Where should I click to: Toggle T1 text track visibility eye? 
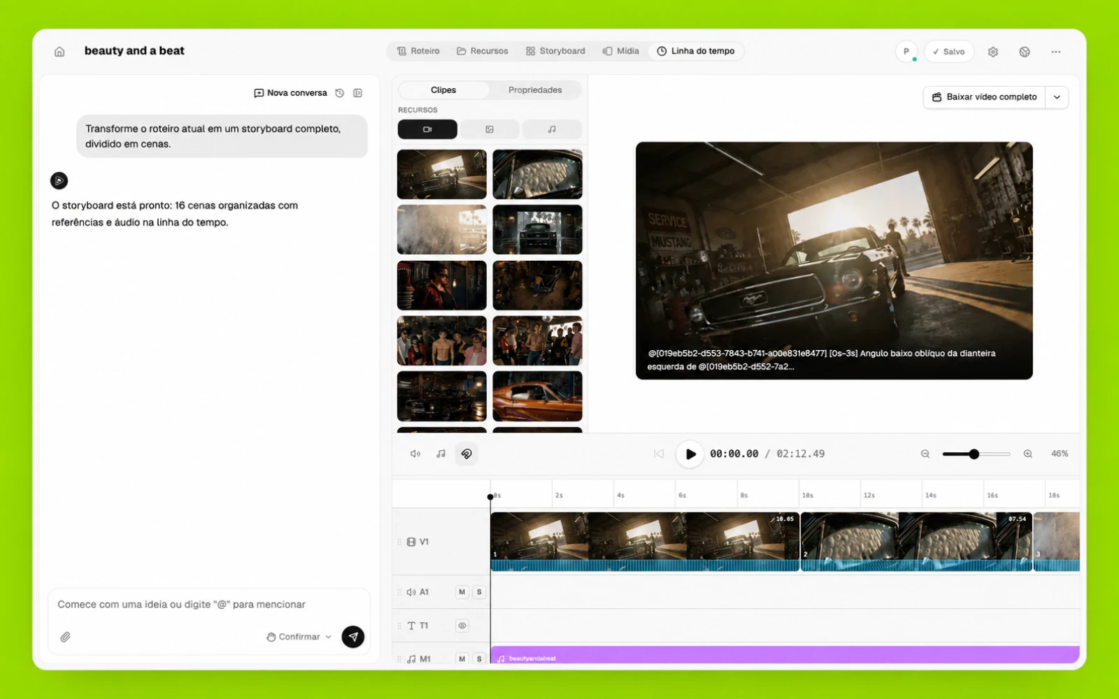click(x=462, y=626)
